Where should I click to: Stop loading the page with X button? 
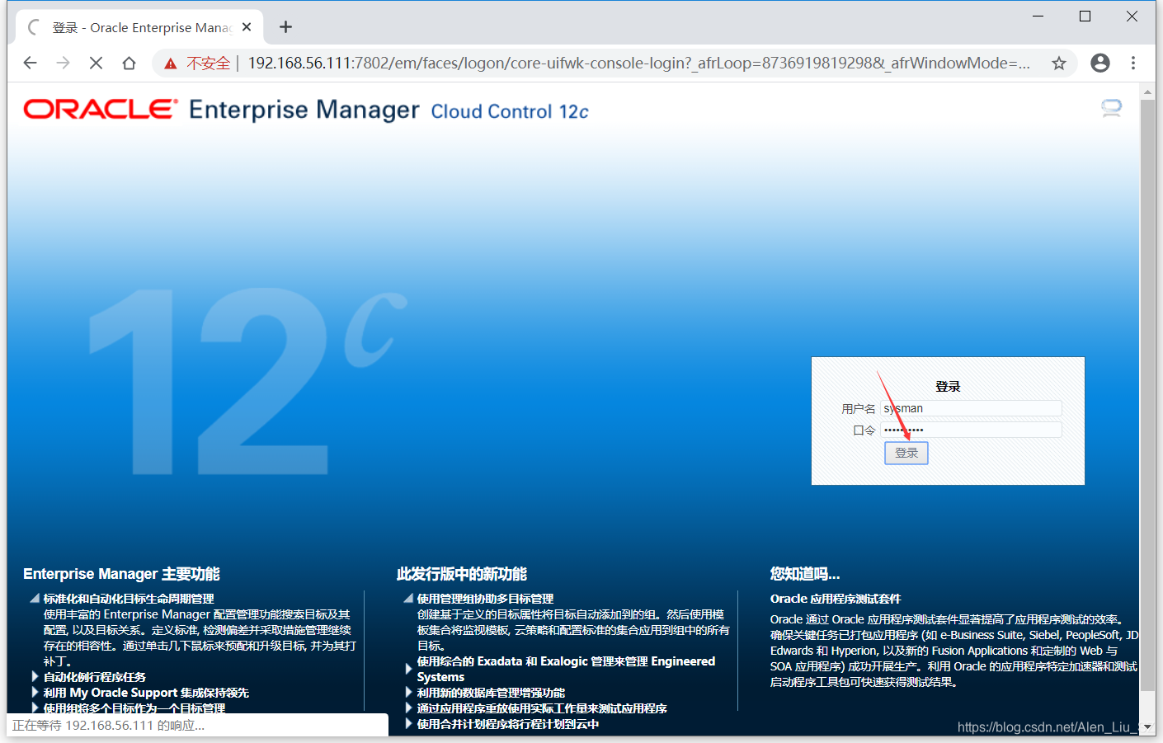point(96,63)
